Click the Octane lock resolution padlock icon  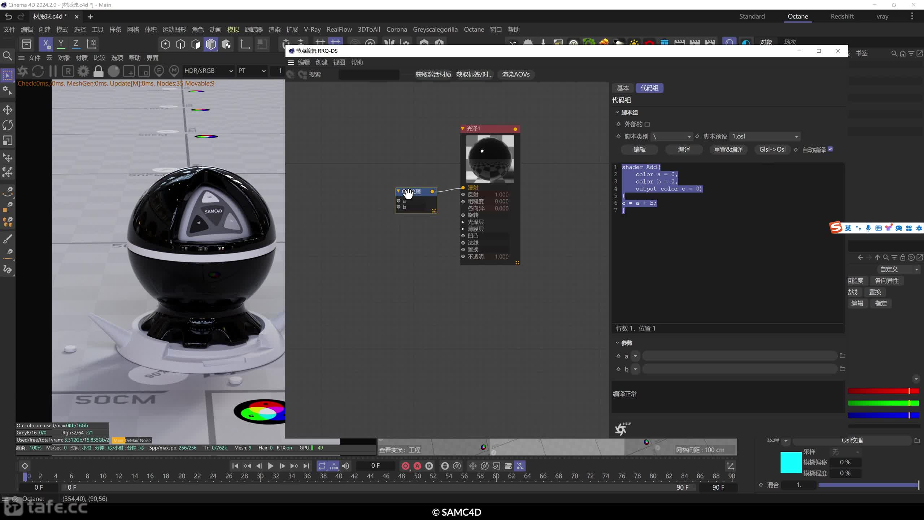(x=98, y=71)
